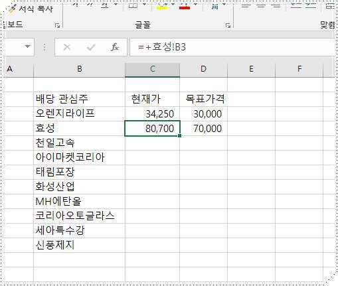Image resolution: width=338 pixels, height=286 pixels.
Task: Select the MH에탄올 cell
Action: click(79, 201)
